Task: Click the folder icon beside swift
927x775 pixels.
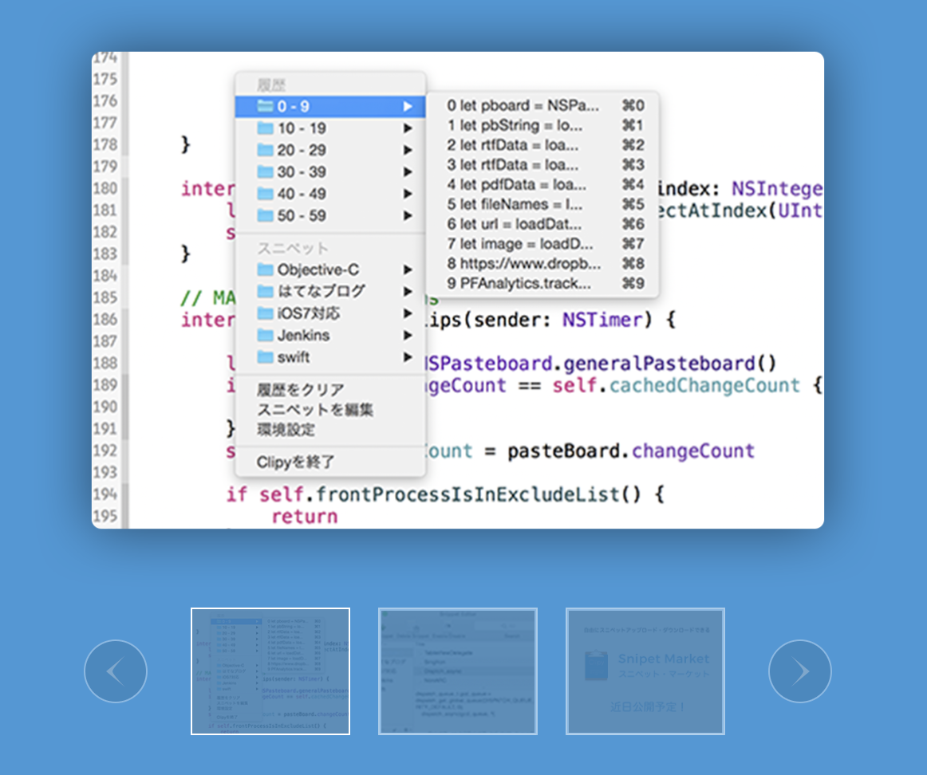Action: coord(265,357)
